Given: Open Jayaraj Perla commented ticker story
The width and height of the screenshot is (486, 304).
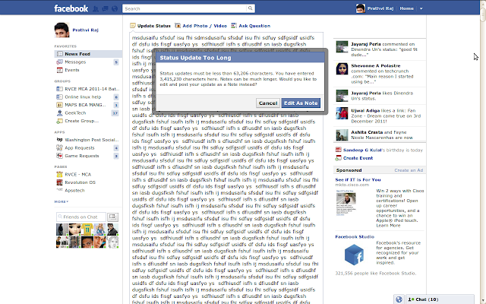Looking at the screenshot, I should (380, 49).
